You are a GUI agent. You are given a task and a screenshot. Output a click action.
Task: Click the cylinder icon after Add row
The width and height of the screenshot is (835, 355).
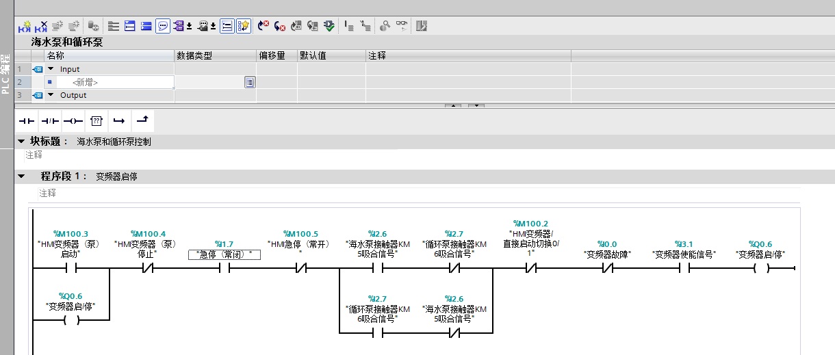[x=94, y=26]
